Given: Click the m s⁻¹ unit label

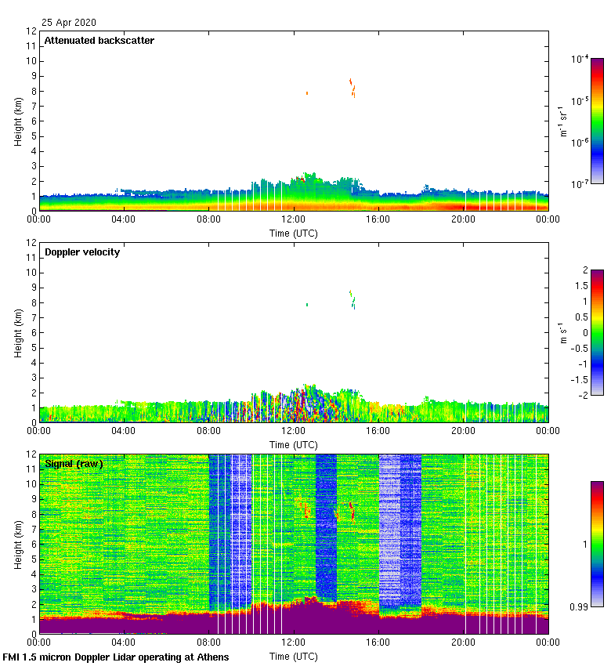Looking at the screenshot, I should point(562,332).
